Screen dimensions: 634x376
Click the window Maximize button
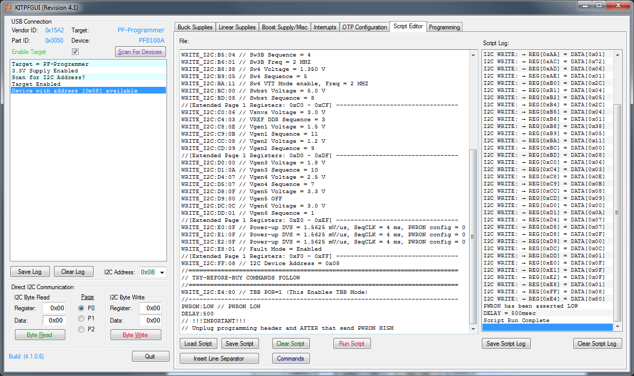599,6
